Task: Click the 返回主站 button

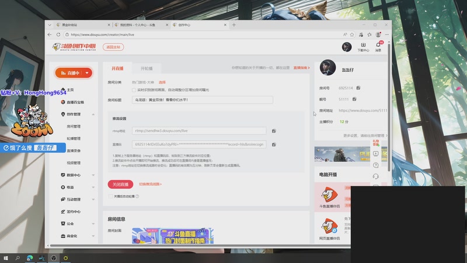Action: coord(113,47)
